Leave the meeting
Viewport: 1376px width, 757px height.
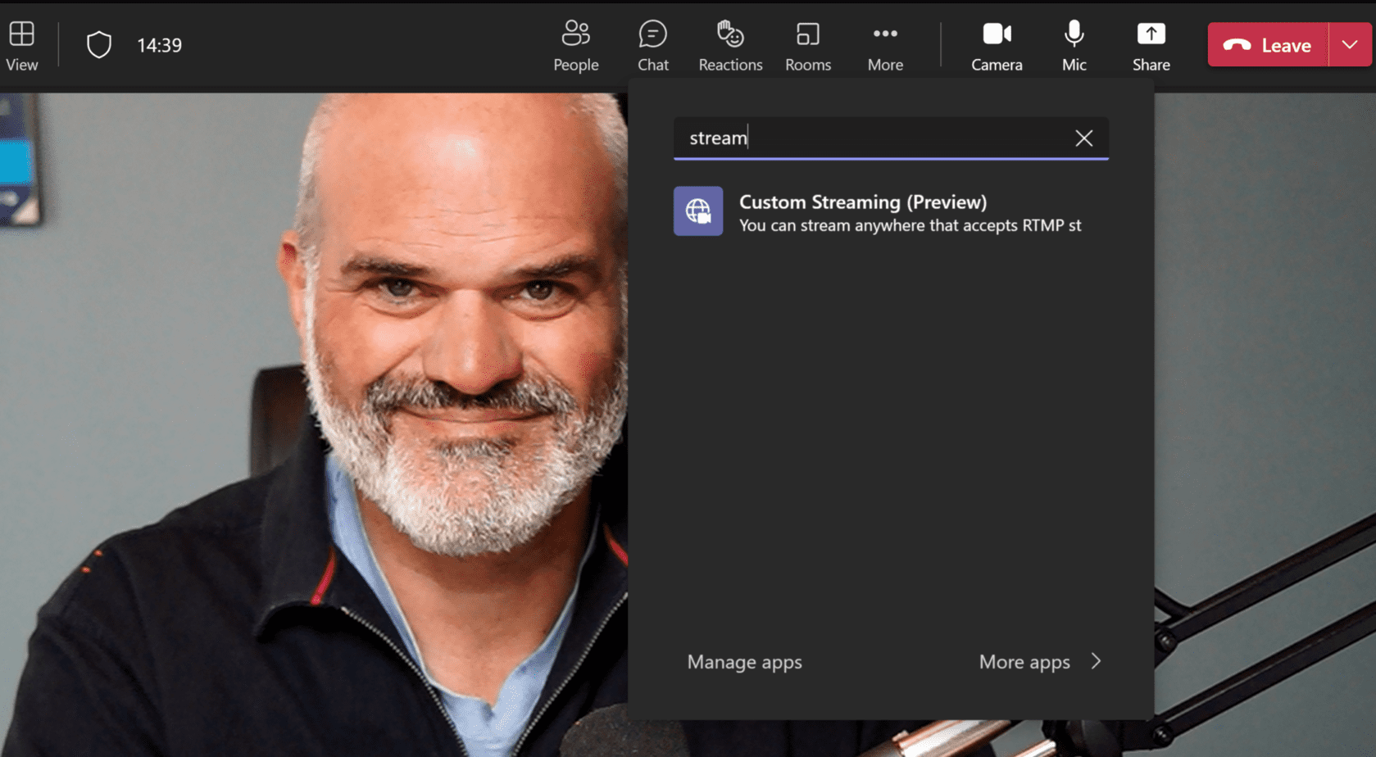click(x=1266, y=45)
